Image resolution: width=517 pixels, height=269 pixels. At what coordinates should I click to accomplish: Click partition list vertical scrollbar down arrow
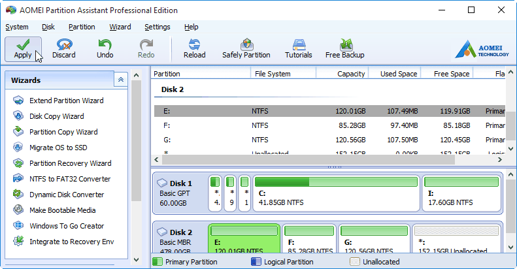point(510,148)
